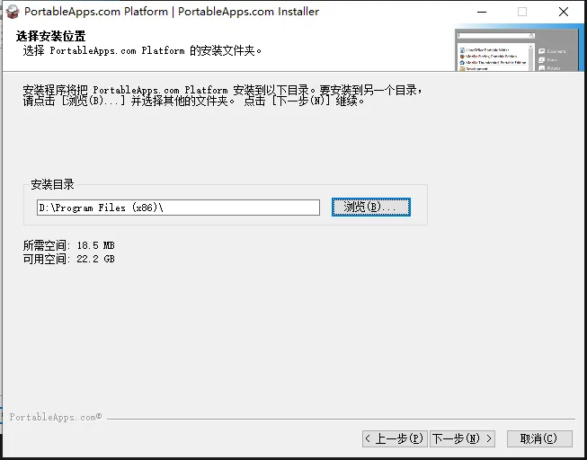Image resolution: width=587 pixels, height=460 pixels.
Task: Click the PortableApps.com® footer text
Action: pyautogui.click(x=56, y=417)
